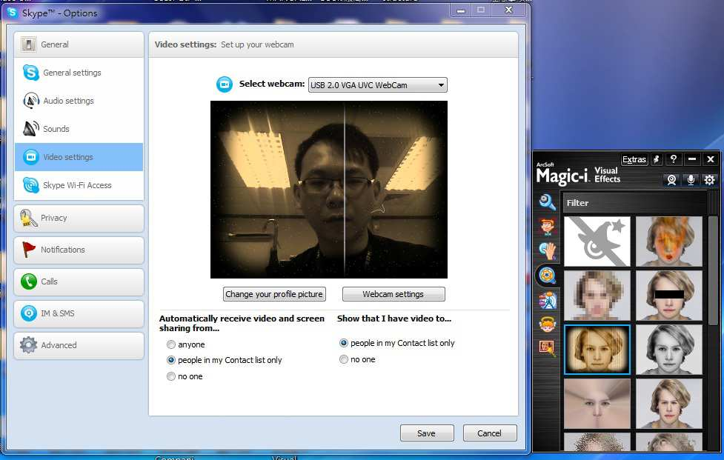Select the Filter category icon in Magic-i
724x460 pixels.
pos(548,276)
